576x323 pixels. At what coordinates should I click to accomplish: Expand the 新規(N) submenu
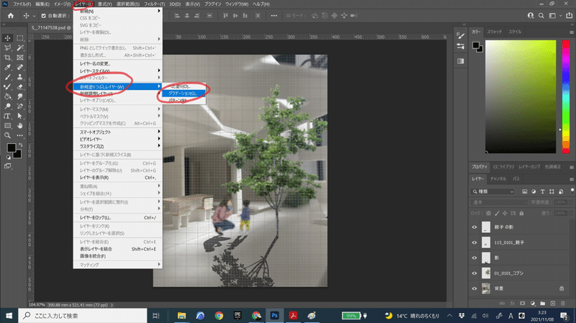[x=117, y=12]
